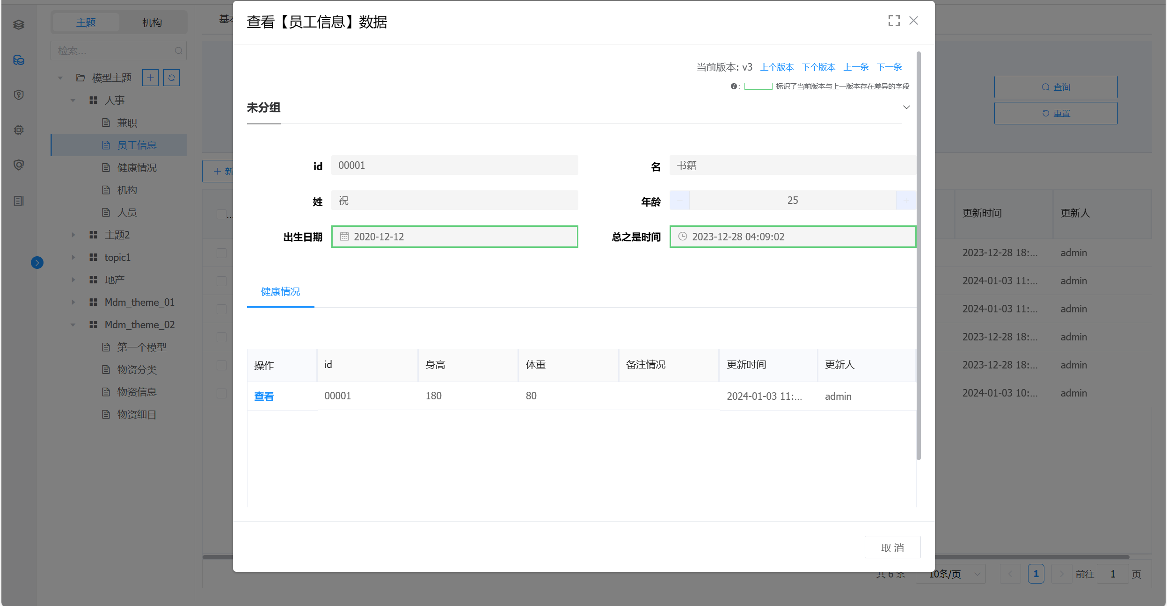Open 员工信息 in the tree
This screenshot has width=1167, height=606.
point(119,145)
